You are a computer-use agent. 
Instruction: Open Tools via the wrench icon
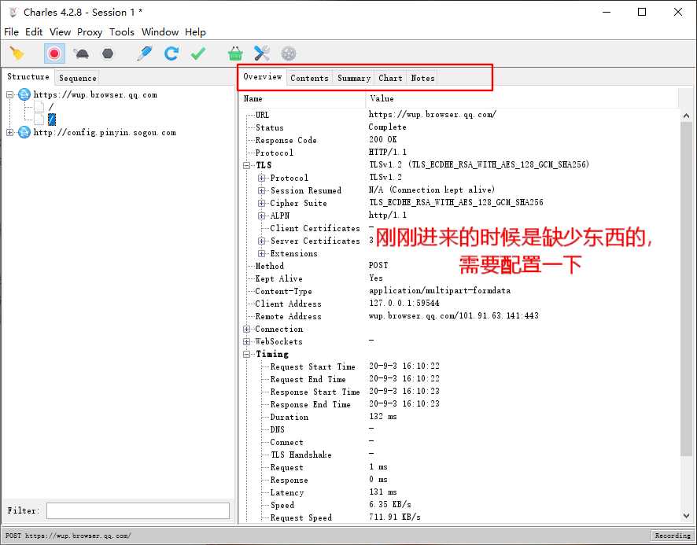pyautogui.click(x=262, y=53)
